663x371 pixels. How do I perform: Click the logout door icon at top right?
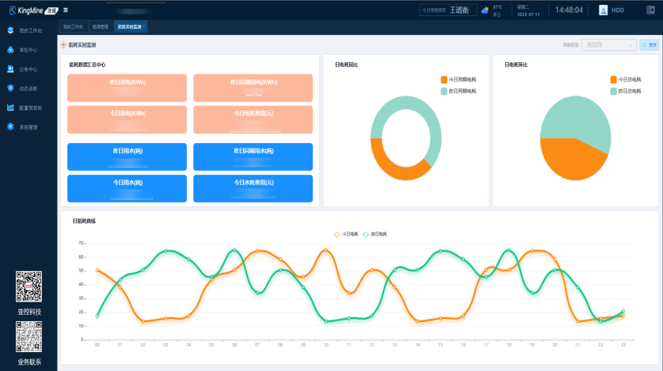pyautogui.click(x=651, y=10)
